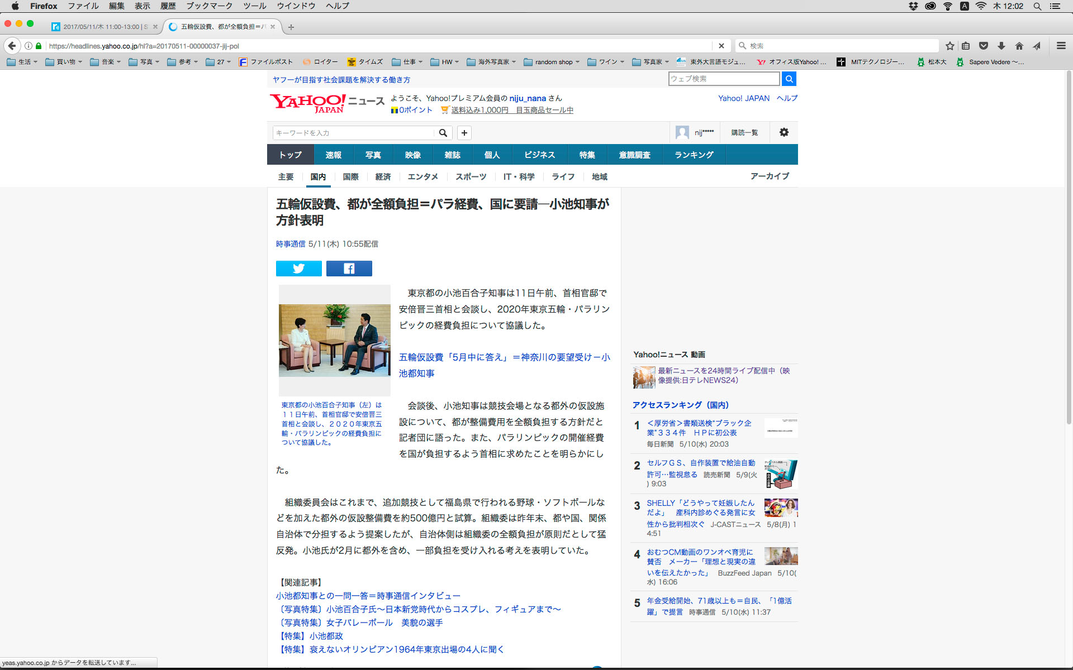Stop loading page with X button

point(721,46)
